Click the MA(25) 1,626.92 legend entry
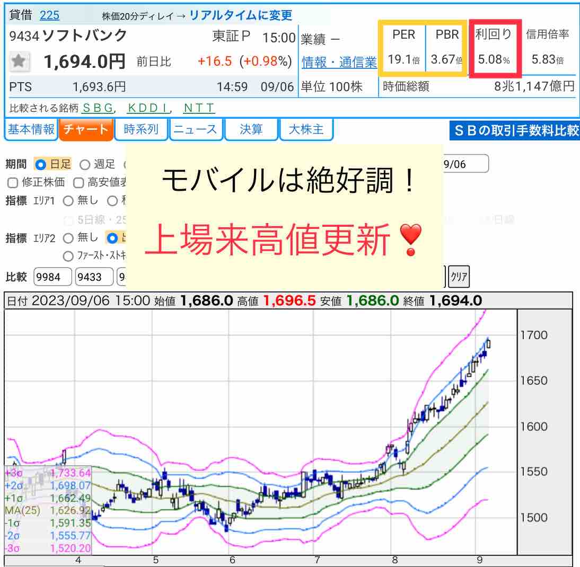Screen dimensions: 580x567 click(x=48, y=510)
